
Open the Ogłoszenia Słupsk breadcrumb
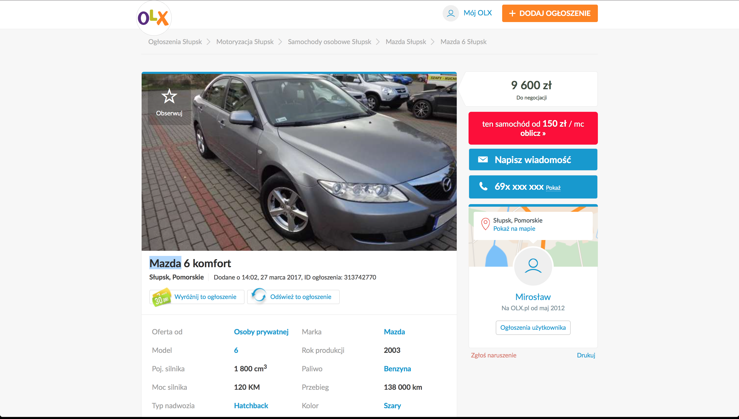pos(175,42)
